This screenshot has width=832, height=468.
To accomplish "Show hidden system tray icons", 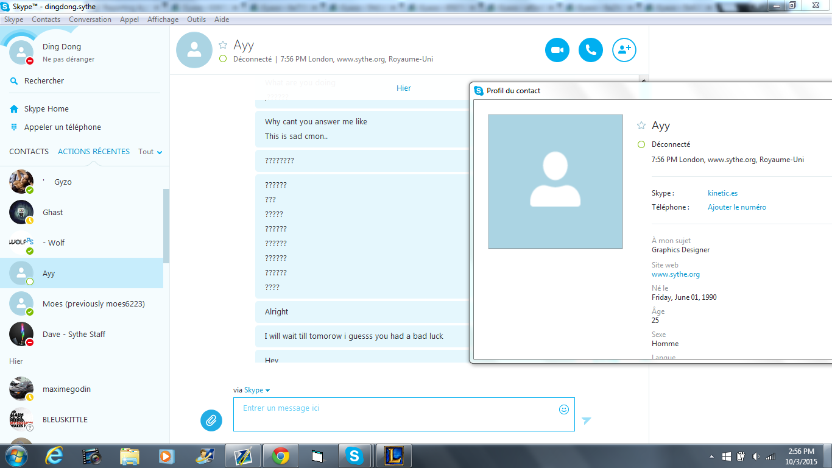I will pyautogui.click(x=712, y=456).
